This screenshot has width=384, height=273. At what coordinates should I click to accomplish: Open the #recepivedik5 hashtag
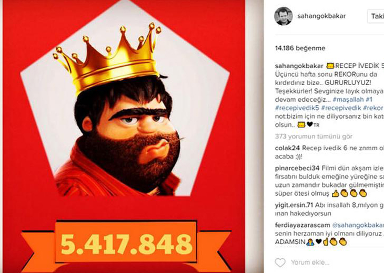coord(297,108)
